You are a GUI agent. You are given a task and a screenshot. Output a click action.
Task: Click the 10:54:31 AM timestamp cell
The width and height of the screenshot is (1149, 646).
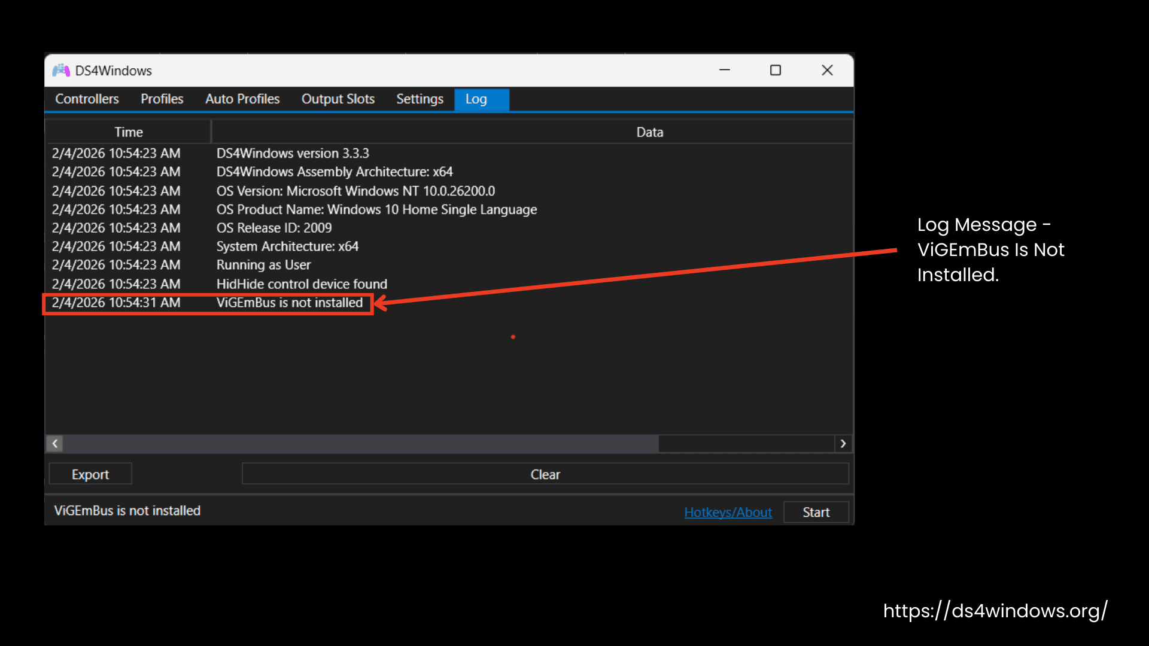(116, 303)
